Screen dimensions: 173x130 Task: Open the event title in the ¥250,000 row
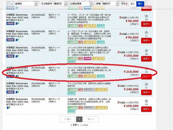click(x=17, y=102)
